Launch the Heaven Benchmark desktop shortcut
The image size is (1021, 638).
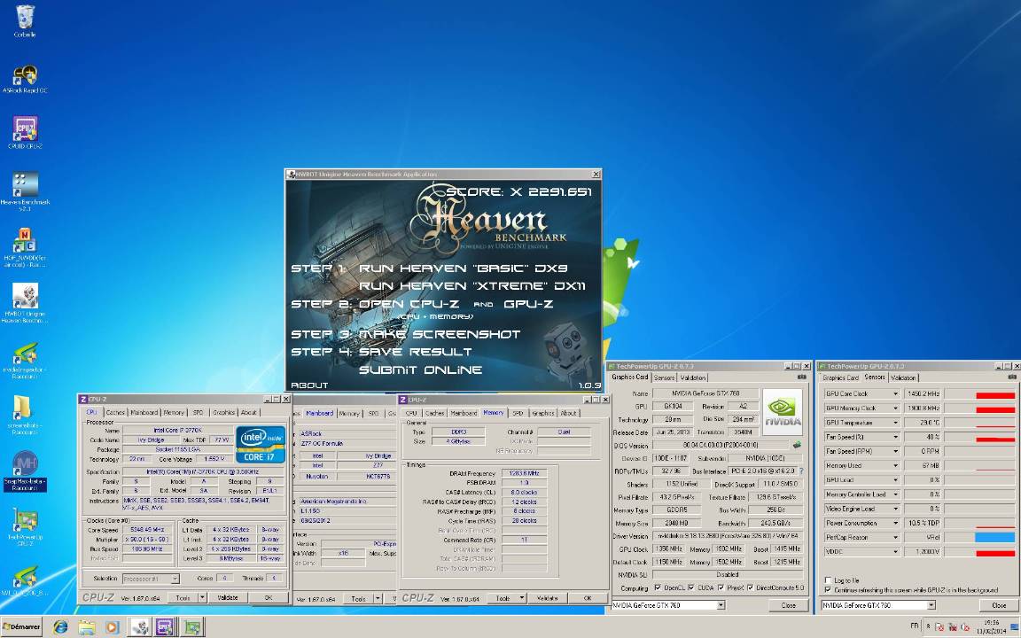[x=25, y=191]
